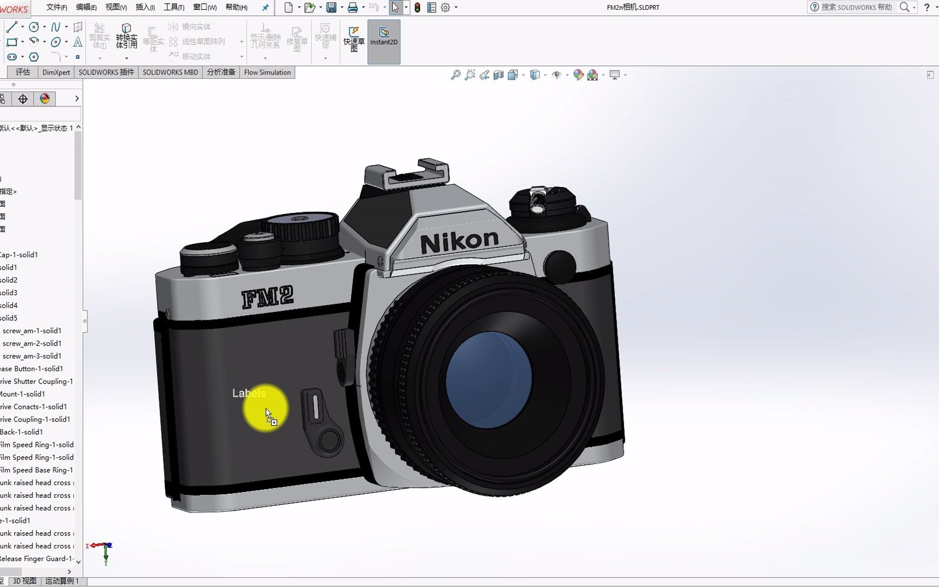Select the Ellipse sketch tool

(x=55, y=42)
